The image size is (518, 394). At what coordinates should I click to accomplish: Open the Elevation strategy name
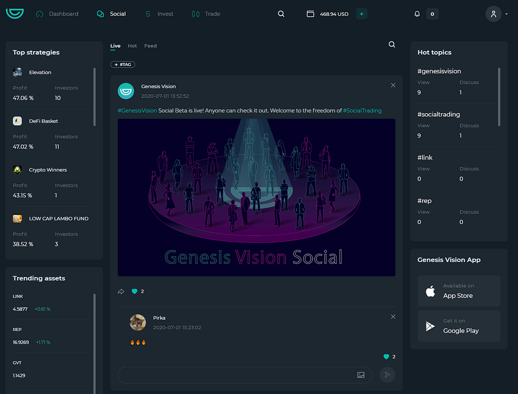(40, 72)
